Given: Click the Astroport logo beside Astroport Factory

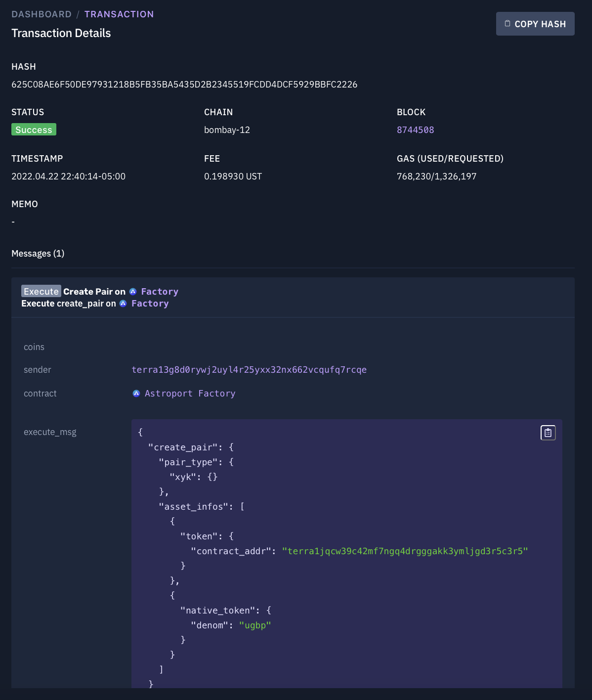Looking at the screenshot, I should (136, 394).
